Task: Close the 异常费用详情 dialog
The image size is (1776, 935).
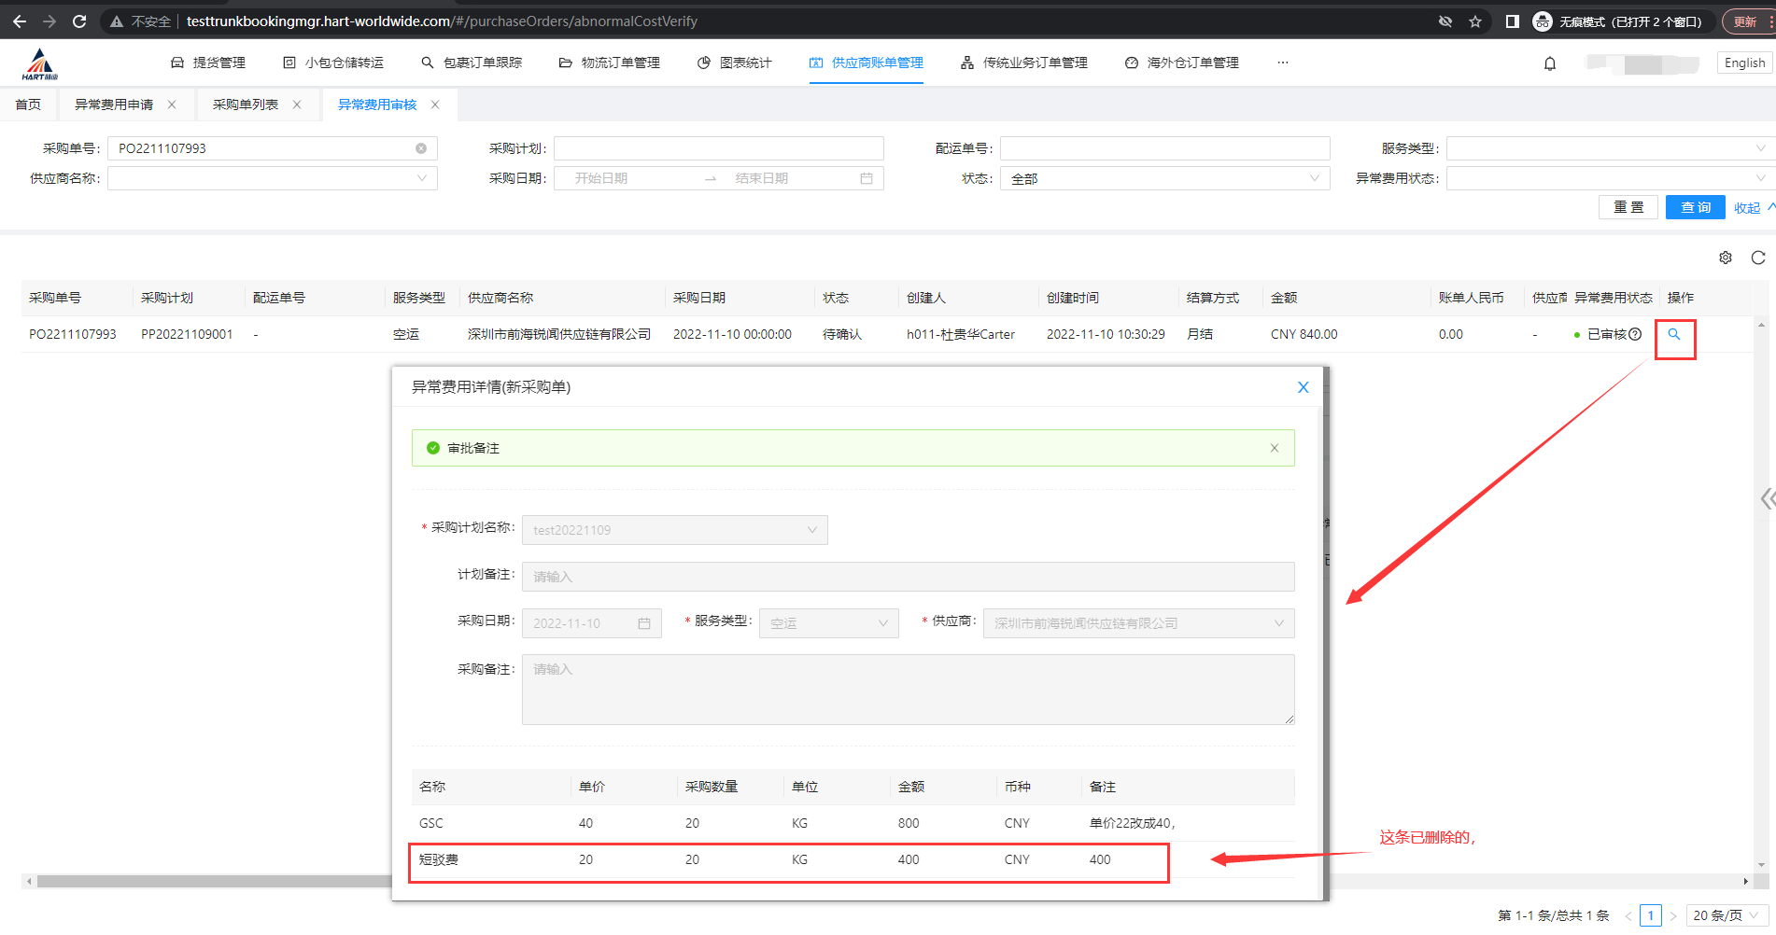Action: (1304, 387)
